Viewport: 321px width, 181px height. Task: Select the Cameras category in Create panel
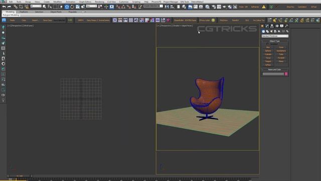pos(275,31)
